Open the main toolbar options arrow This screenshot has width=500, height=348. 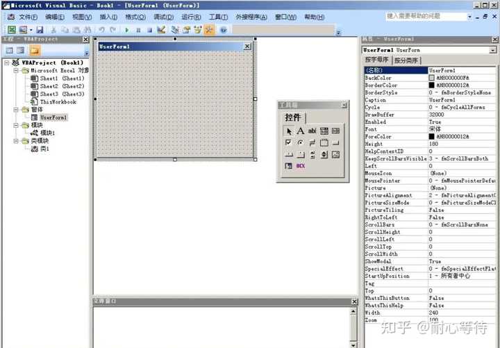point(339,32)
